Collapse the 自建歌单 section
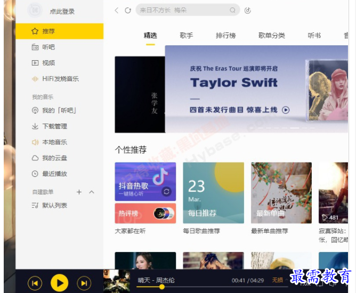The height and width of the screenshot is (293, 356). [92, 192]
